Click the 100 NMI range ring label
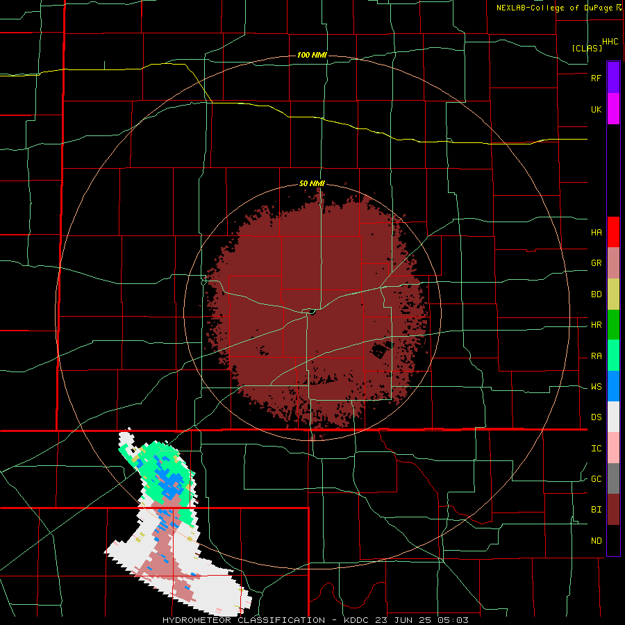The width and height of the screenshot is (625, 625). pos(312,55)
